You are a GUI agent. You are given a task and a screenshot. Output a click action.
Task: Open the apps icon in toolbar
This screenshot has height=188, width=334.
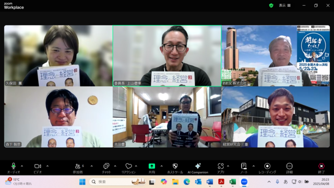pyautogui.click(x=221, y=168)
